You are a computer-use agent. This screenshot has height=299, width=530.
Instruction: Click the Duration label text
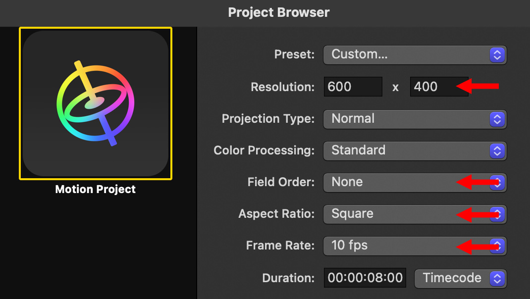click(288, 278)
